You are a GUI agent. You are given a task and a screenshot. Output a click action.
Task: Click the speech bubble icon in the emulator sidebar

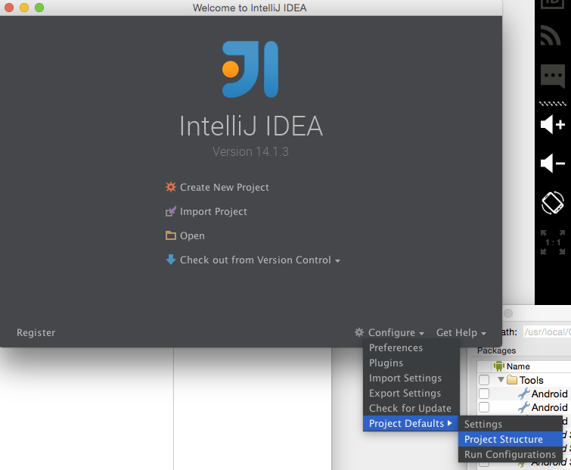553,76
